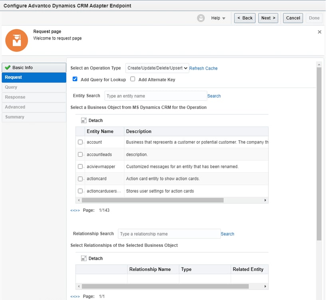This screenshot has width=326, height=300.
Task: Click the Detach icon above the entity table
Action: pyautogui.click(x=84, y=120)
